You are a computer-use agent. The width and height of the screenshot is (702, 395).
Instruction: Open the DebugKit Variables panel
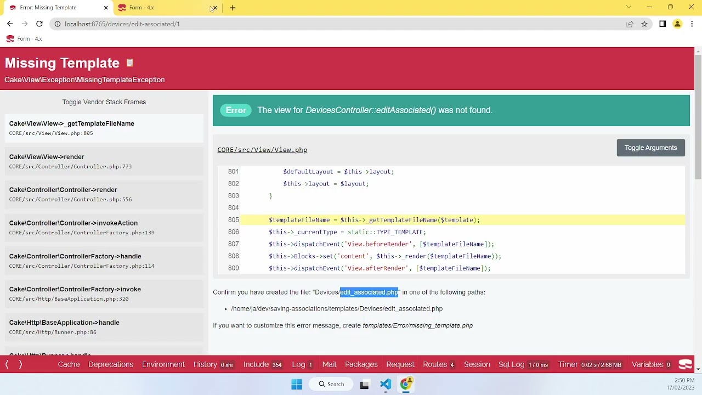(651, 364)
